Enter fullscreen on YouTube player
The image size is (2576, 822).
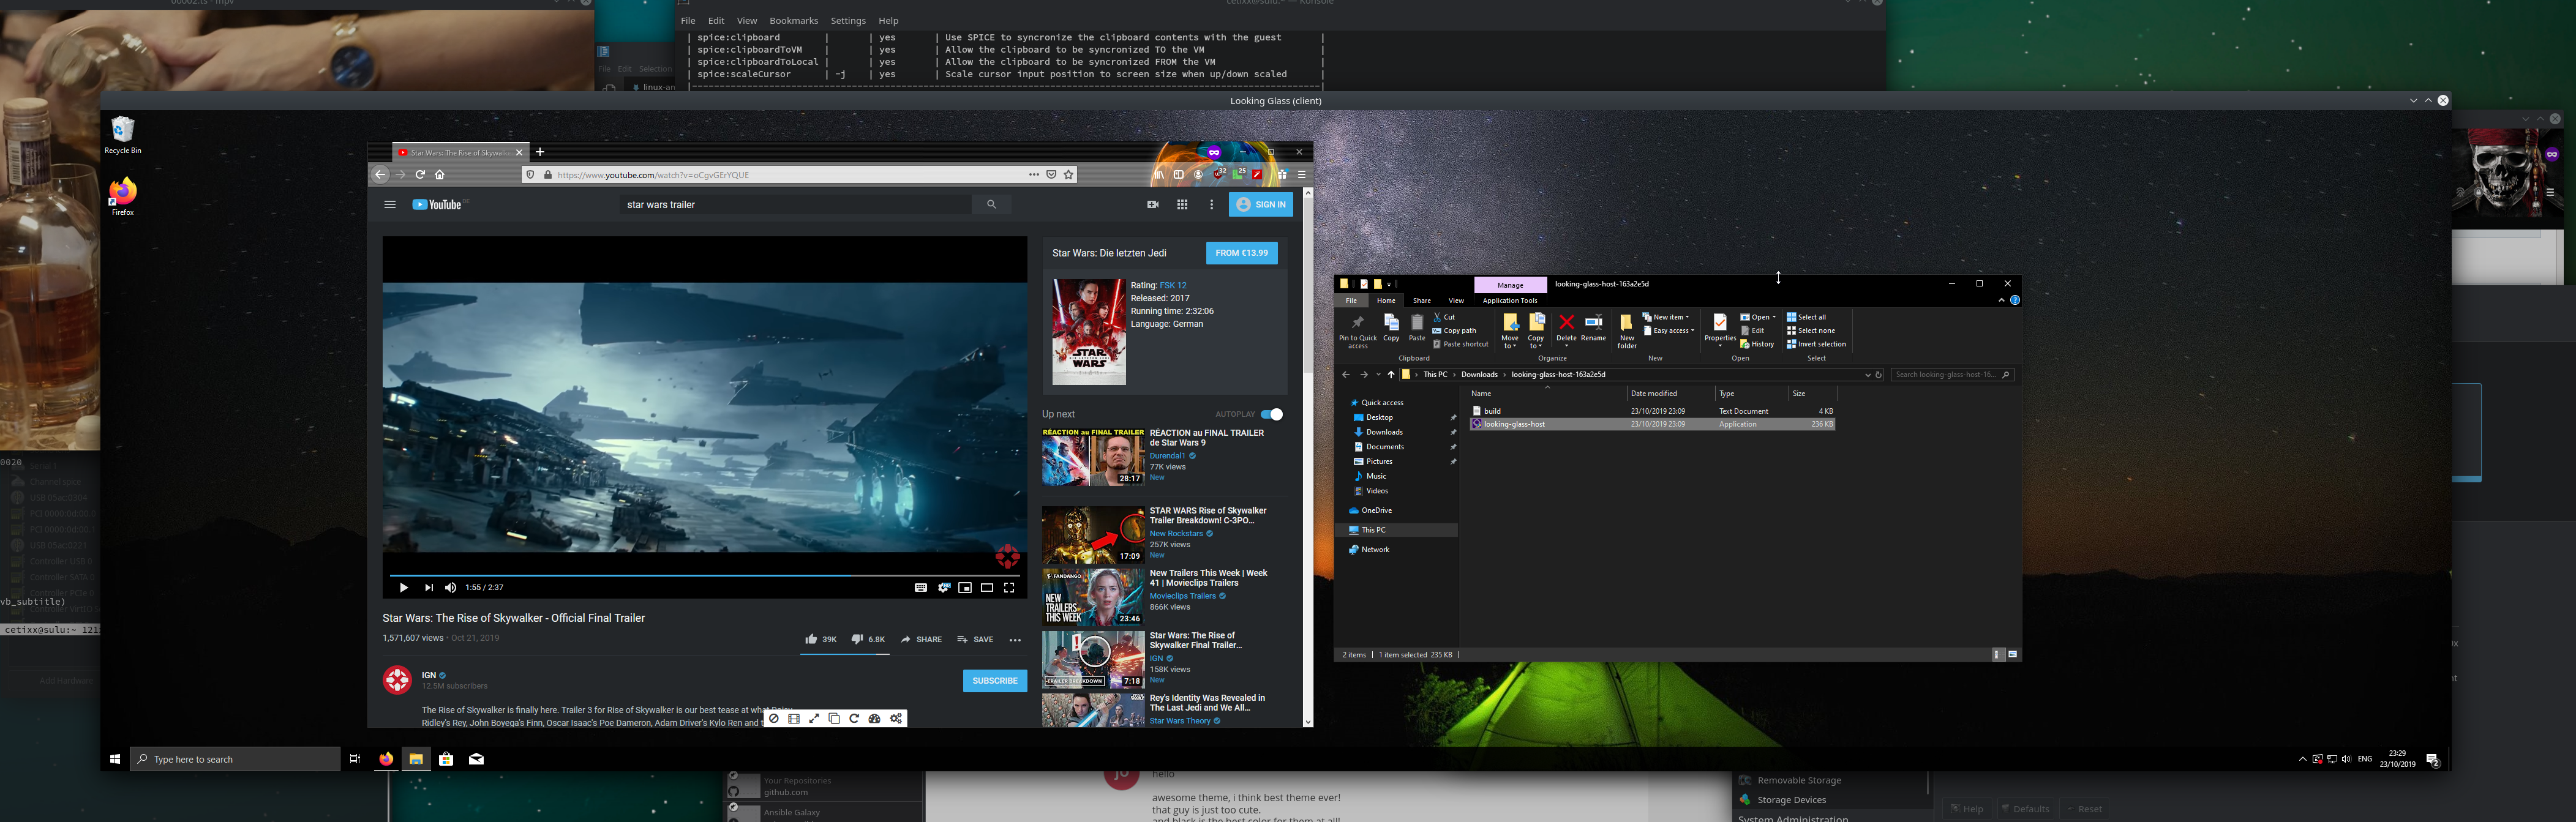1009,588
